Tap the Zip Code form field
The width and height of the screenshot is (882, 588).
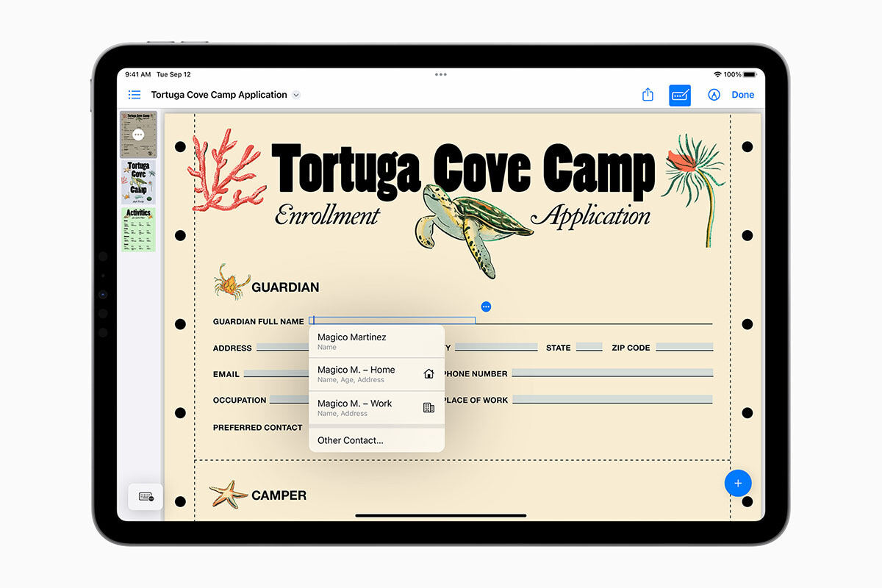684,347
